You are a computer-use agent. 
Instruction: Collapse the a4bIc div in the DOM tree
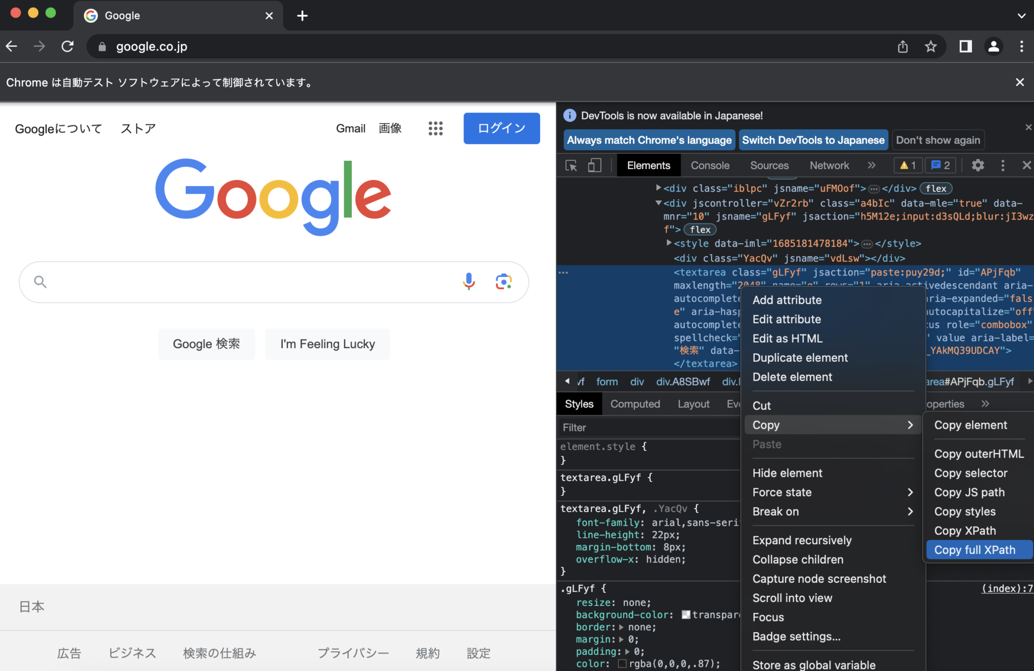(x=658, y=203)
